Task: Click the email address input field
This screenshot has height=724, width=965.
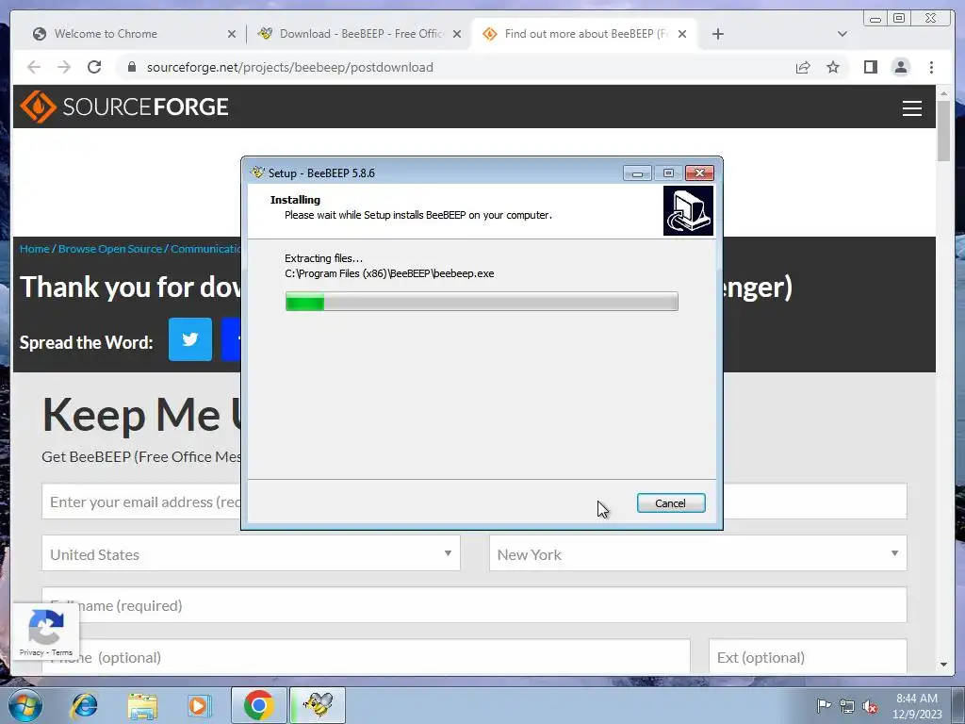Action: 474,502
